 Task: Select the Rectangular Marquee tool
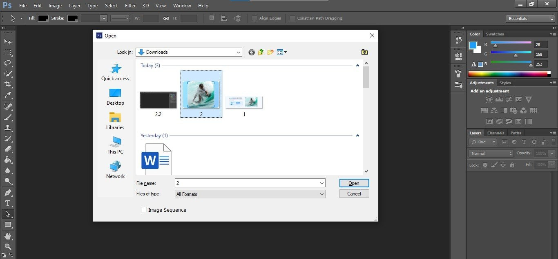[x=8, y=53]
